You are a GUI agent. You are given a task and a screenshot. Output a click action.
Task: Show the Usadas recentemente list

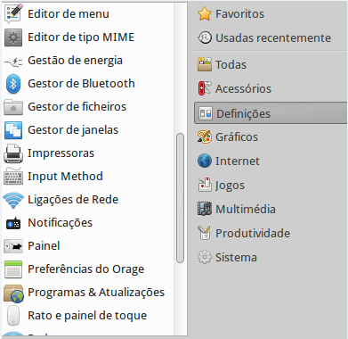[264, 37]
